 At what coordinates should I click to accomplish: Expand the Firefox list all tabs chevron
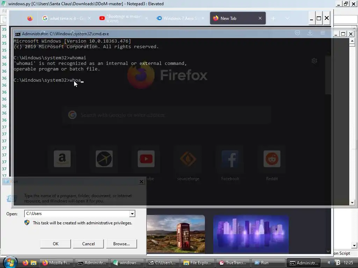pos(287,18)
